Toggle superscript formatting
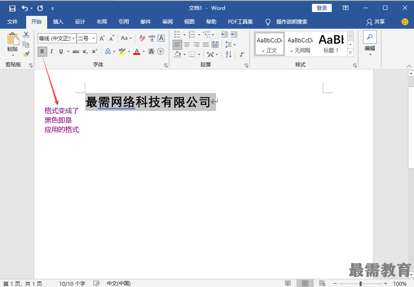Screen dimensions: 414x287 (x=95, y=51)
